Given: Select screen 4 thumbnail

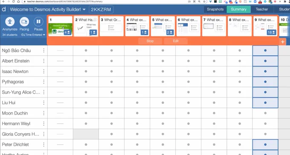Looking at the screenshot, I should (x=137, y=26).
